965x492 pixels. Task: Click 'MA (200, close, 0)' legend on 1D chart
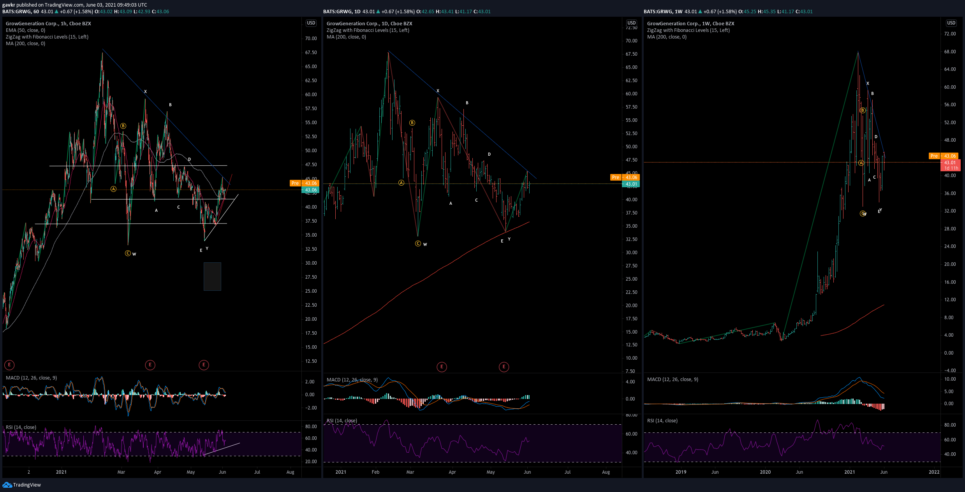point(346,37)
